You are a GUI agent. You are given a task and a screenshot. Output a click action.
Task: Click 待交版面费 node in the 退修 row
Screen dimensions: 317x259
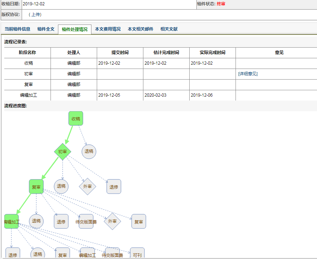click(x=86, y=221)
